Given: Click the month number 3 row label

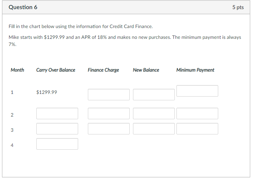Looking at the screenshot, I should 12,130.
